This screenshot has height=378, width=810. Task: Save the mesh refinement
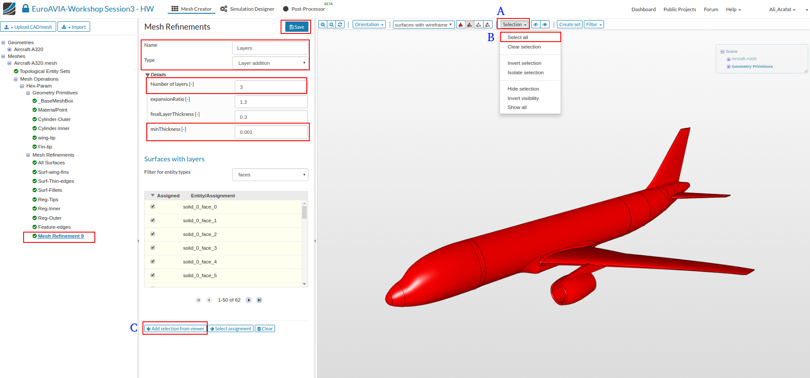pos(297,27)
